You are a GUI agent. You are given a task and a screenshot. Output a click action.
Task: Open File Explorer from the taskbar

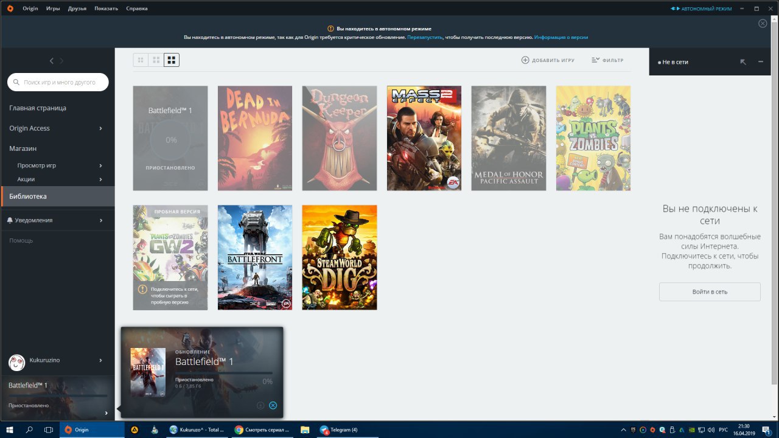pyautogui.click(x=305, y=429)
